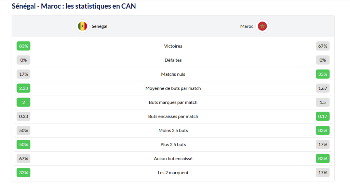Click the Matchs nuls label
The width and height of the screenshot is (350, 188).
[173, 74]
